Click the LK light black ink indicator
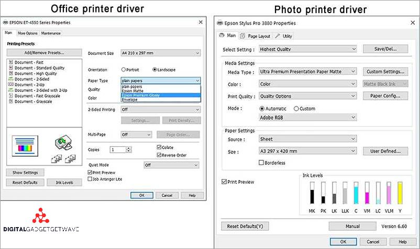The image size is (420, 249). pos(334,193)
